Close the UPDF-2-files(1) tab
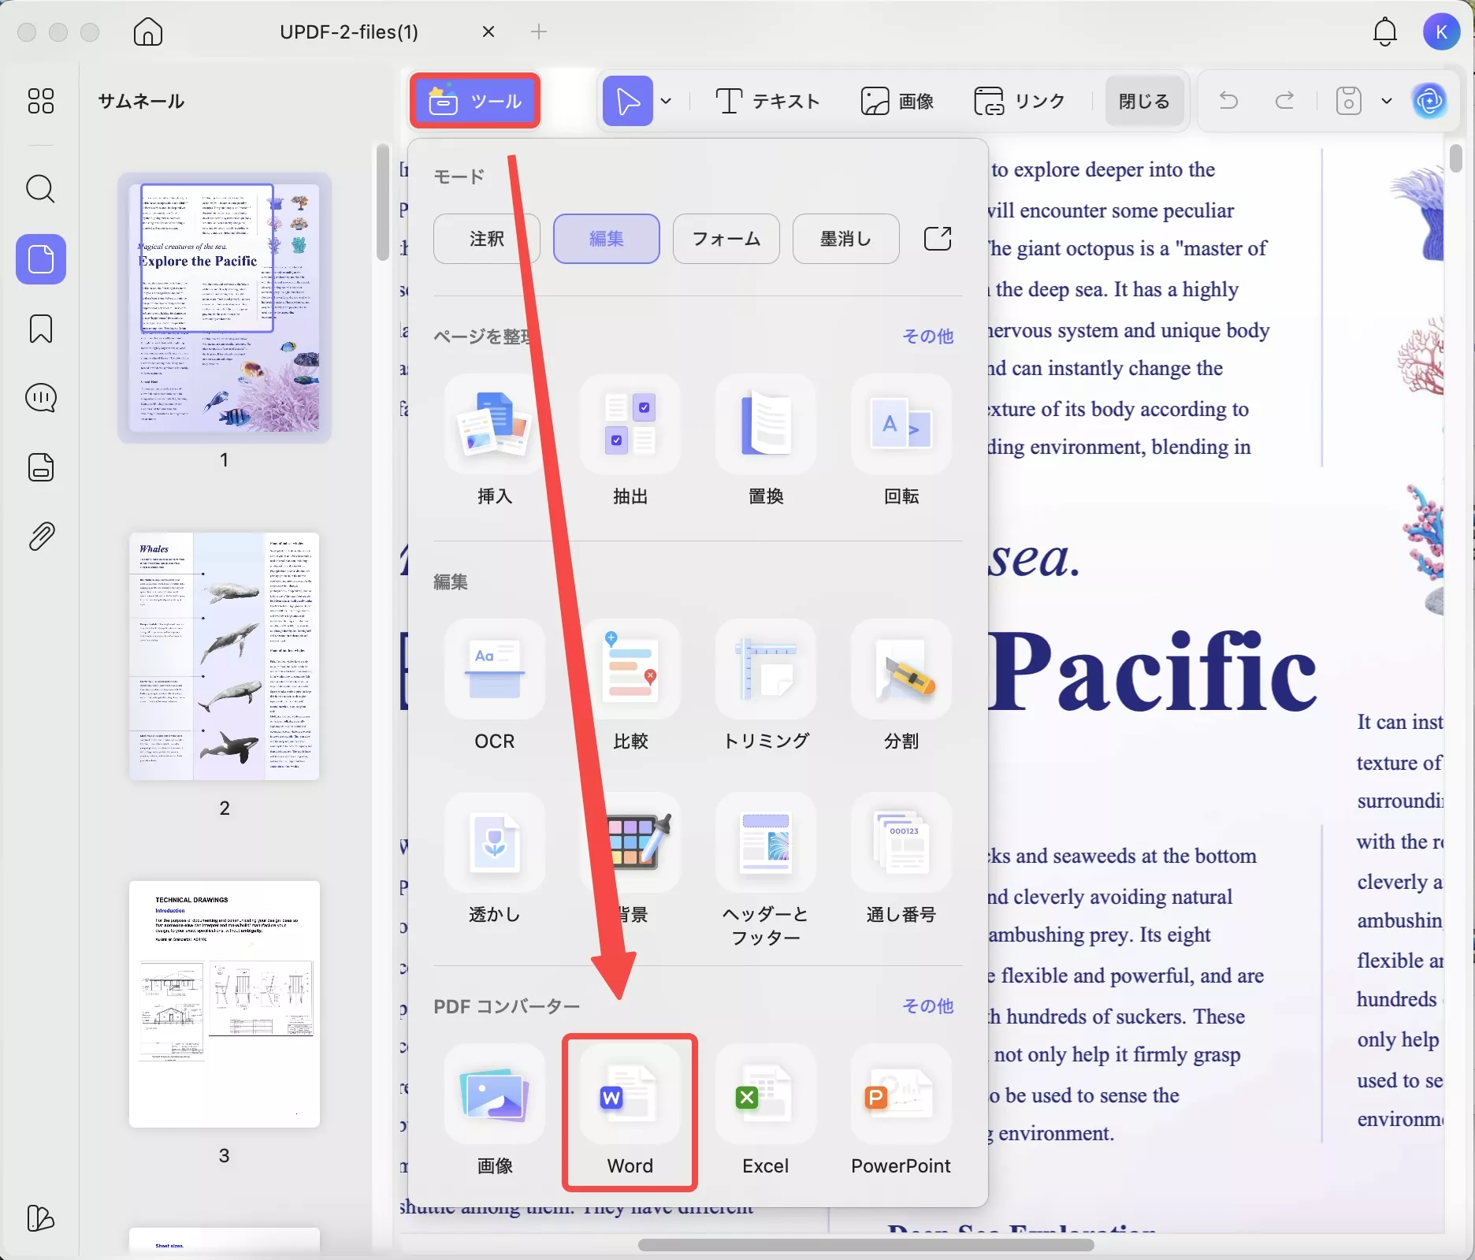Image resolution: width=1475 pixels, height=1260 pixels. 489,32
